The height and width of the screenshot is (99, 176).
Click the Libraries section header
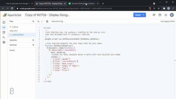[13, 40]
